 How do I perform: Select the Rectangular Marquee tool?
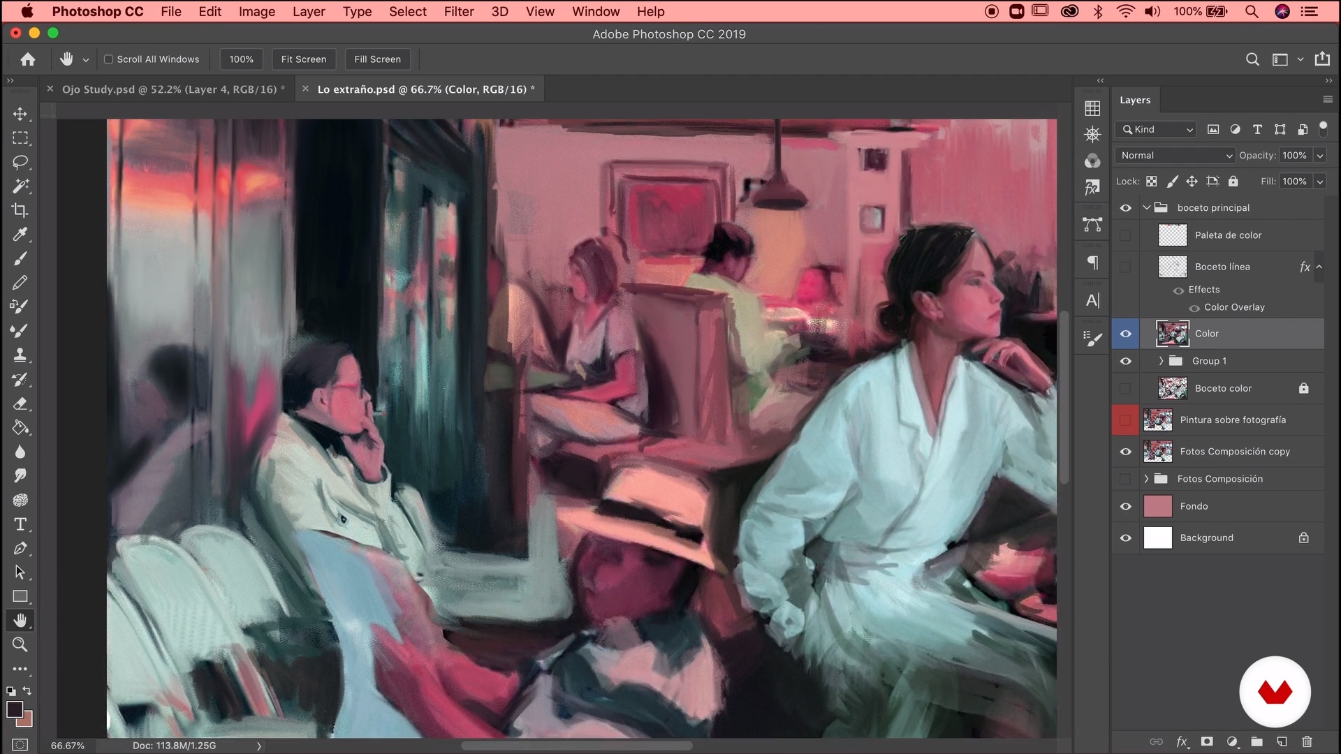pos(20,138)
